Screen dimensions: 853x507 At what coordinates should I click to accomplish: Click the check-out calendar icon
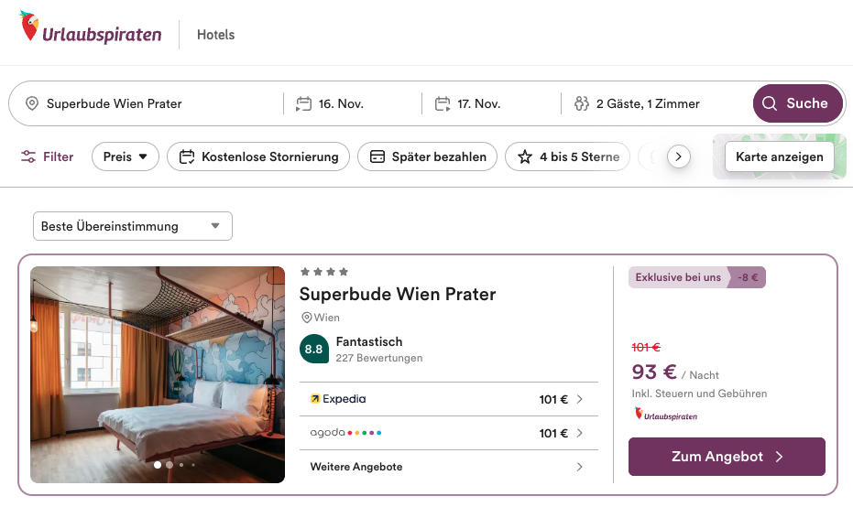pyautogui.click(x=443, y=103)
